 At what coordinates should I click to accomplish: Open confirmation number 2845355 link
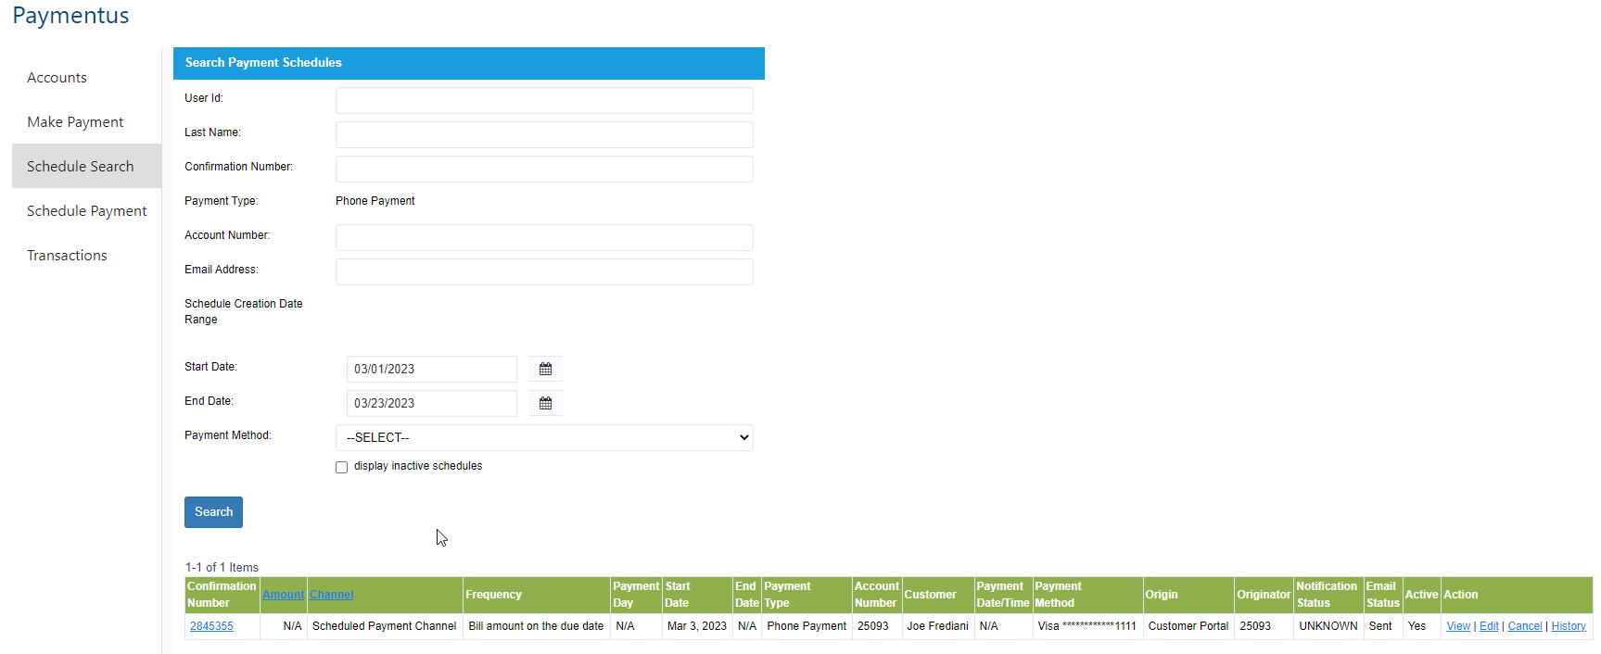(211, 626)
